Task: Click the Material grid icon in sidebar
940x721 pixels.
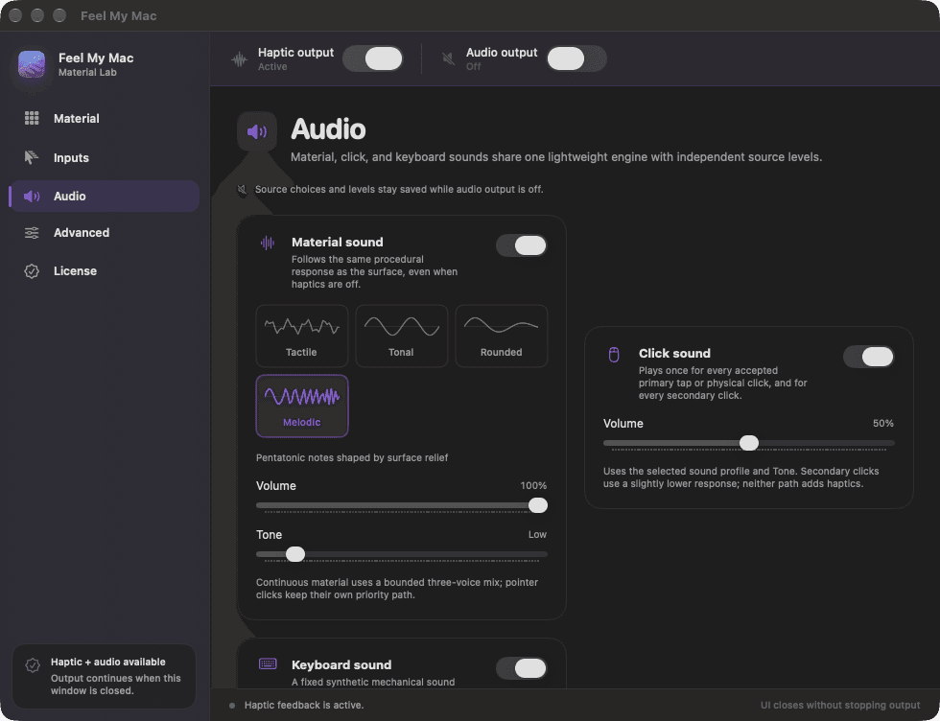Action: click(x=32, y=118)
